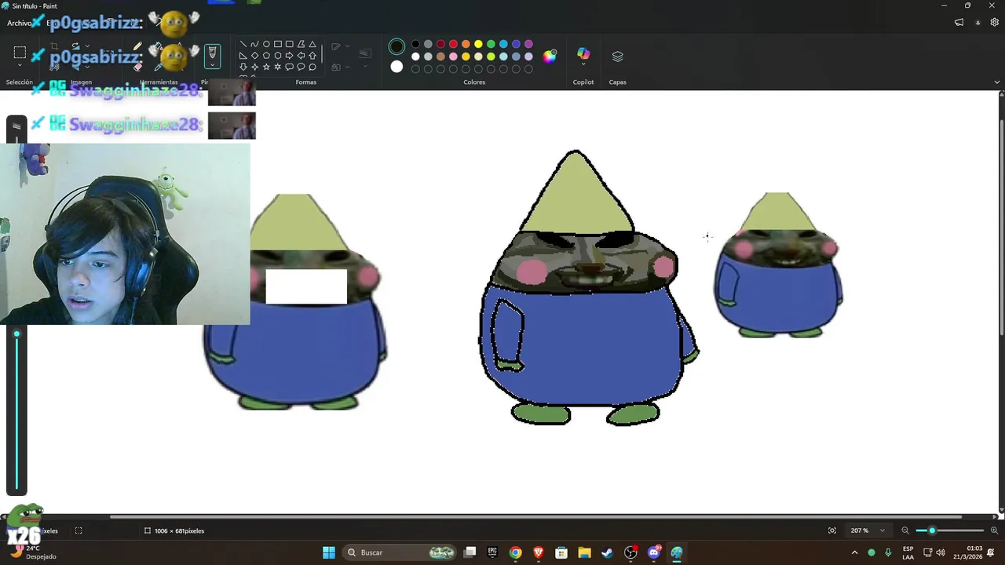Screen dimensions: 1005x565
Task: Zoom out with the minus button
Action: point(905,530)
